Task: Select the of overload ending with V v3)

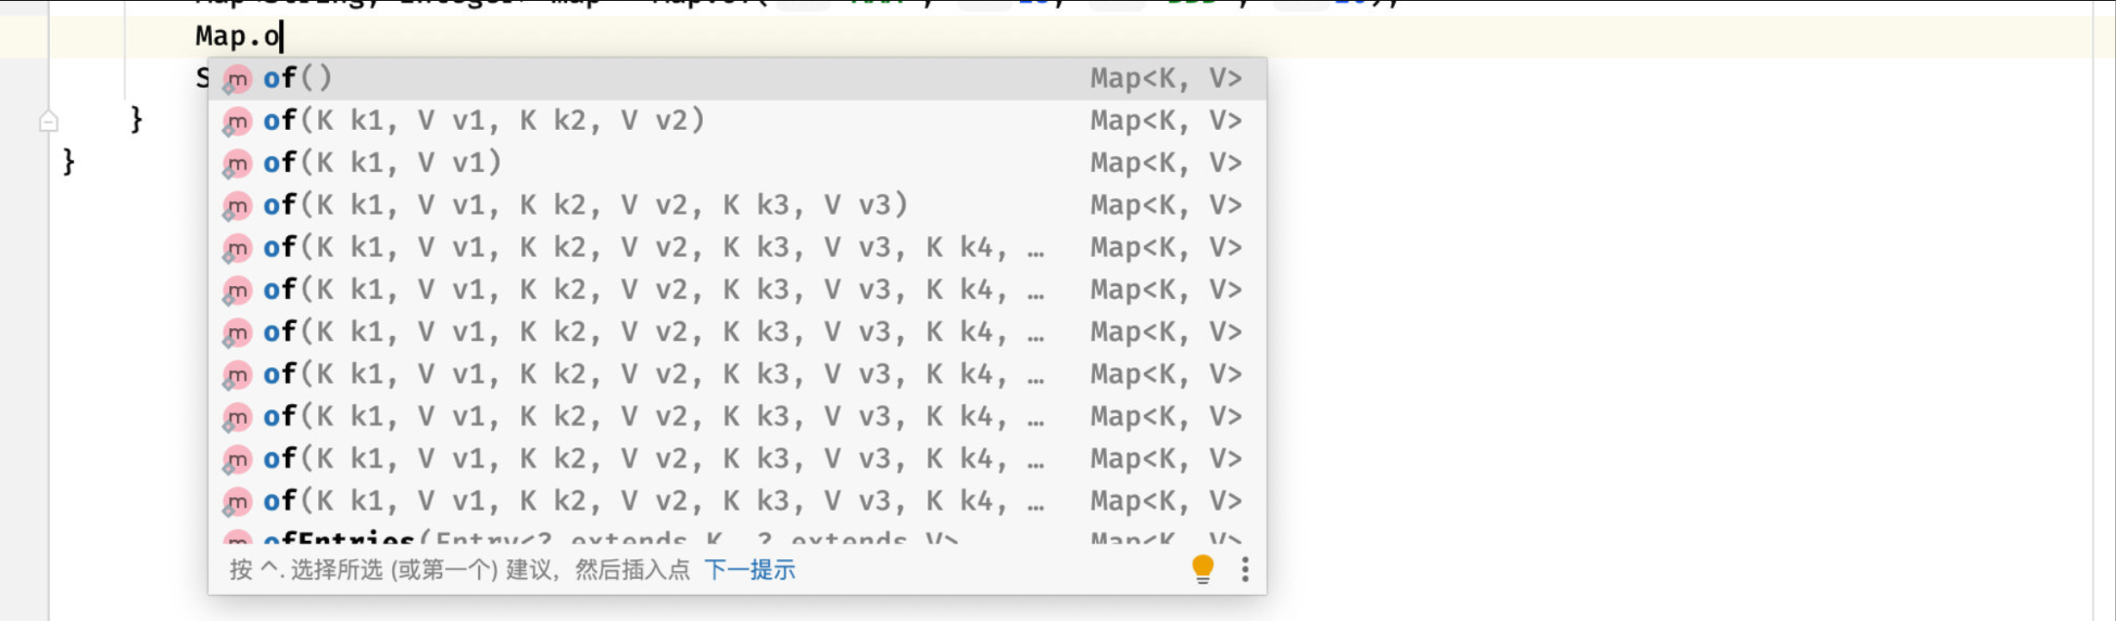Action: tap(585, 206)
